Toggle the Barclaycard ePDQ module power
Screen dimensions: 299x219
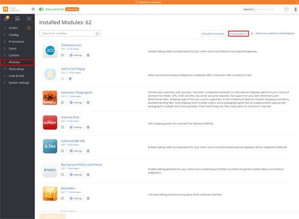(62, 174)
